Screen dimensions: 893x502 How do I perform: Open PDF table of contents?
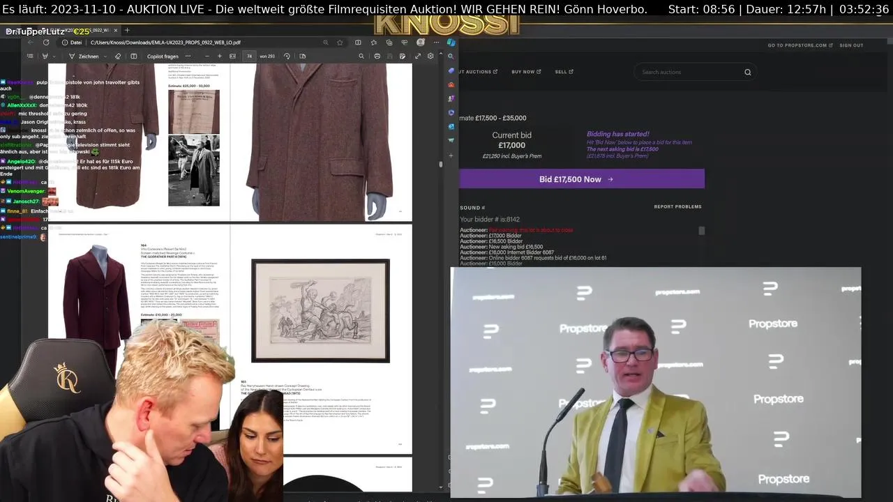coord(30,56)
